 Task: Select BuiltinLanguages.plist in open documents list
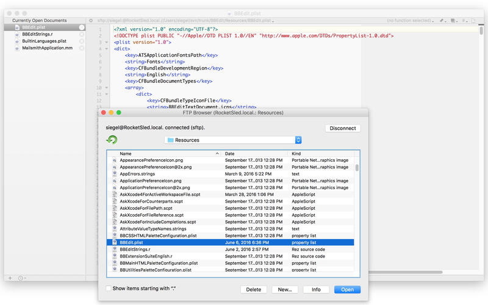(44, 41)
